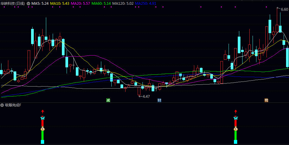Click the right money bag signal icon

click(x=235, y=129)
